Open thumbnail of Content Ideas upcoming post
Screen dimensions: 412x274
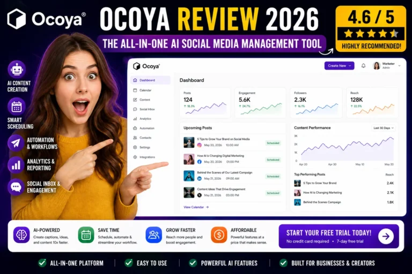pyautogui.click(x=189, y=193)
